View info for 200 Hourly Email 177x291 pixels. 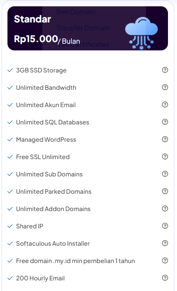point(165,278)
